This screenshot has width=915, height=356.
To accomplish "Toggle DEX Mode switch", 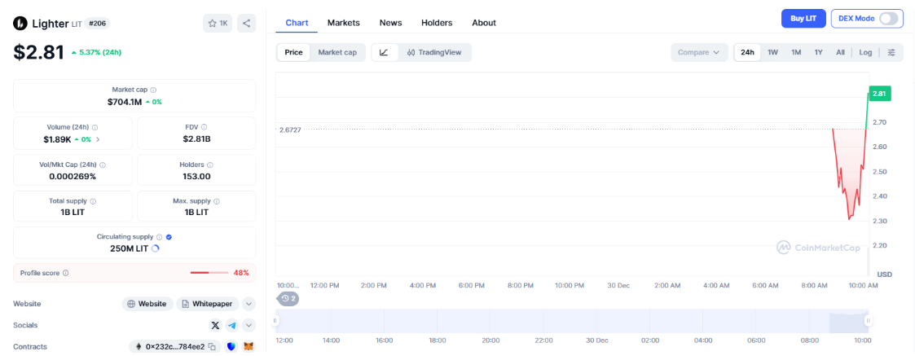I will 888,18.
